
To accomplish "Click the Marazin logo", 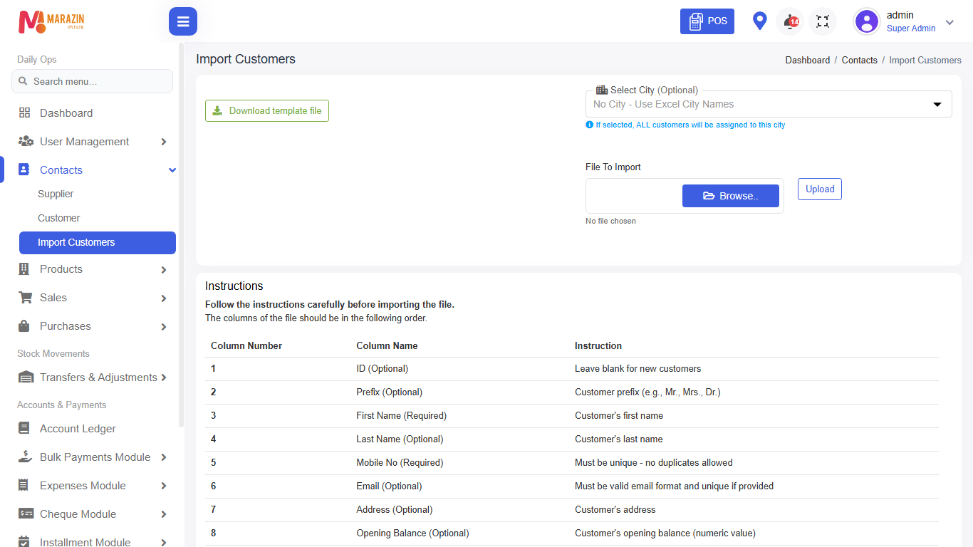I will tap(51, 21).
